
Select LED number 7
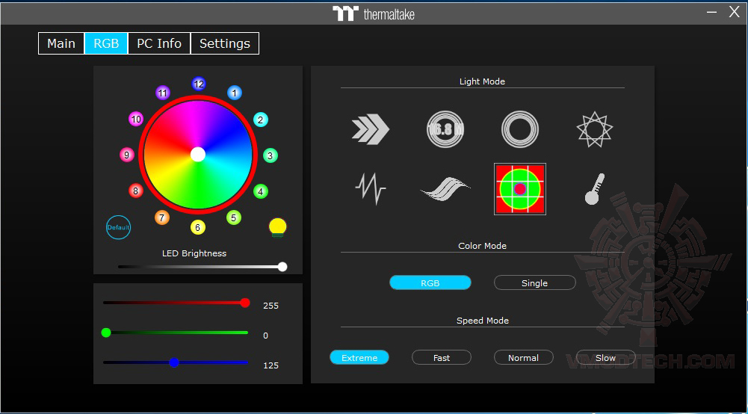coord(162,218)
